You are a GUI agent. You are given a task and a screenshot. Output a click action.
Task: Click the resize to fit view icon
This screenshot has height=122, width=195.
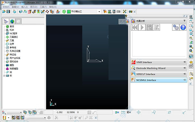pos(191,47)
